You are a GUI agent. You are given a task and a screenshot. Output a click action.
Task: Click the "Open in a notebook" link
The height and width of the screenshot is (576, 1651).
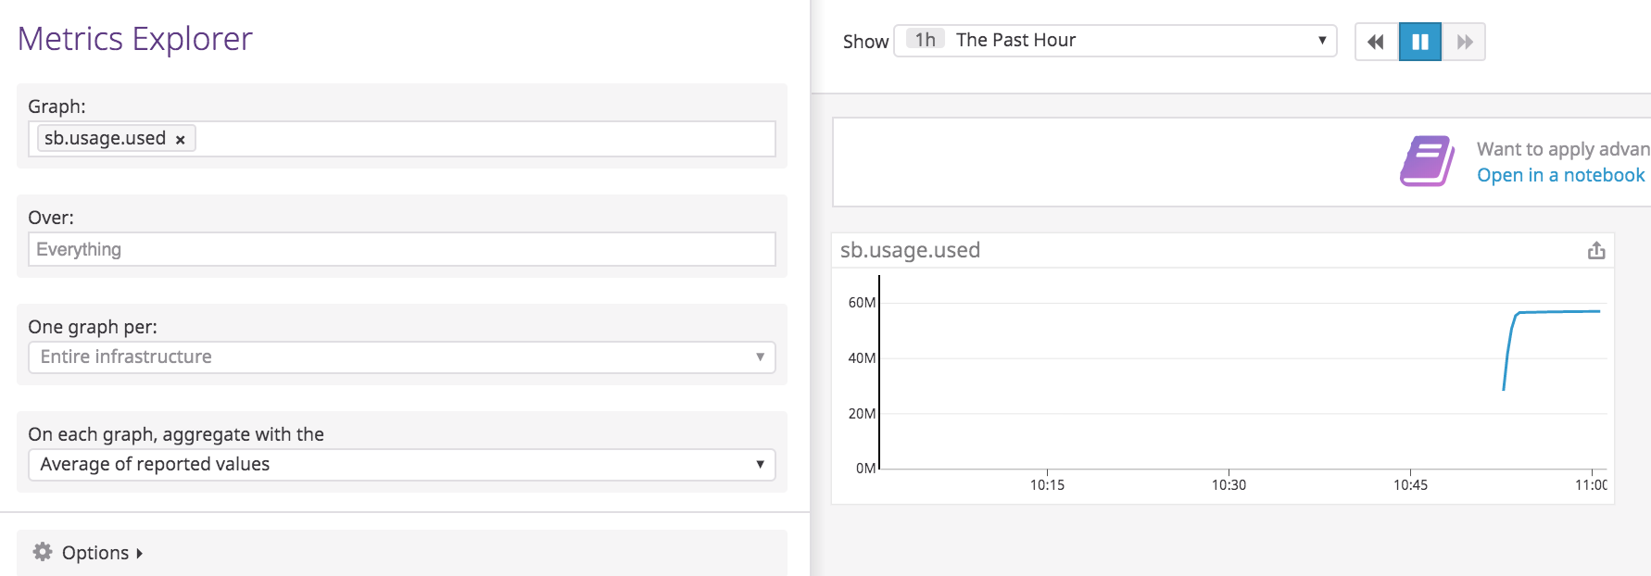point(1560,175)
